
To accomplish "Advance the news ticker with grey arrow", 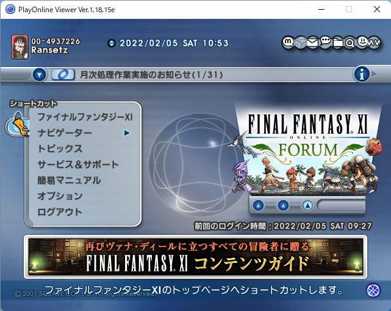I will (375, 74).
